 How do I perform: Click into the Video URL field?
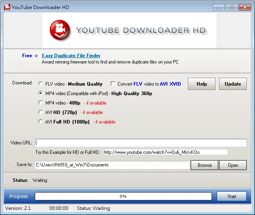point(141,143)
